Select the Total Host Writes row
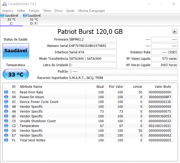Viewport: 180px width, 163px height. pos(88,140)
